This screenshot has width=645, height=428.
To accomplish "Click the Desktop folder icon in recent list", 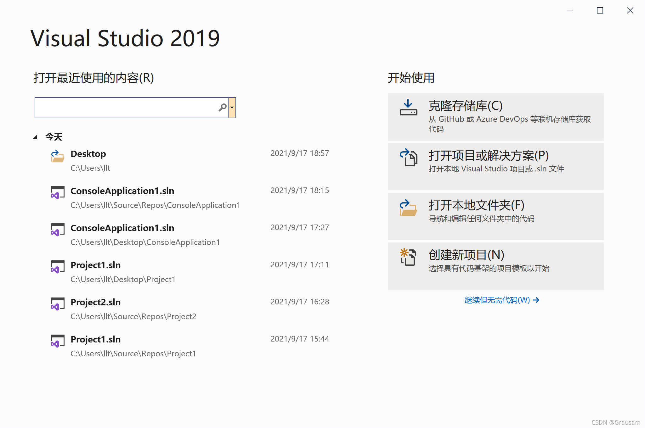I will (x=58, y=156).
